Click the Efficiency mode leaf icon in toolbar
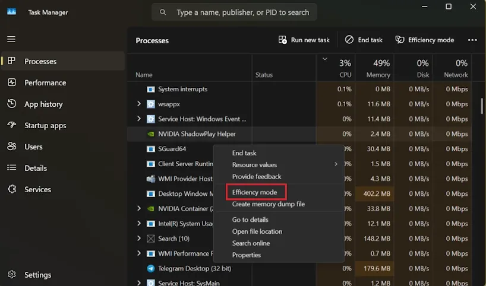 (399, 40)
